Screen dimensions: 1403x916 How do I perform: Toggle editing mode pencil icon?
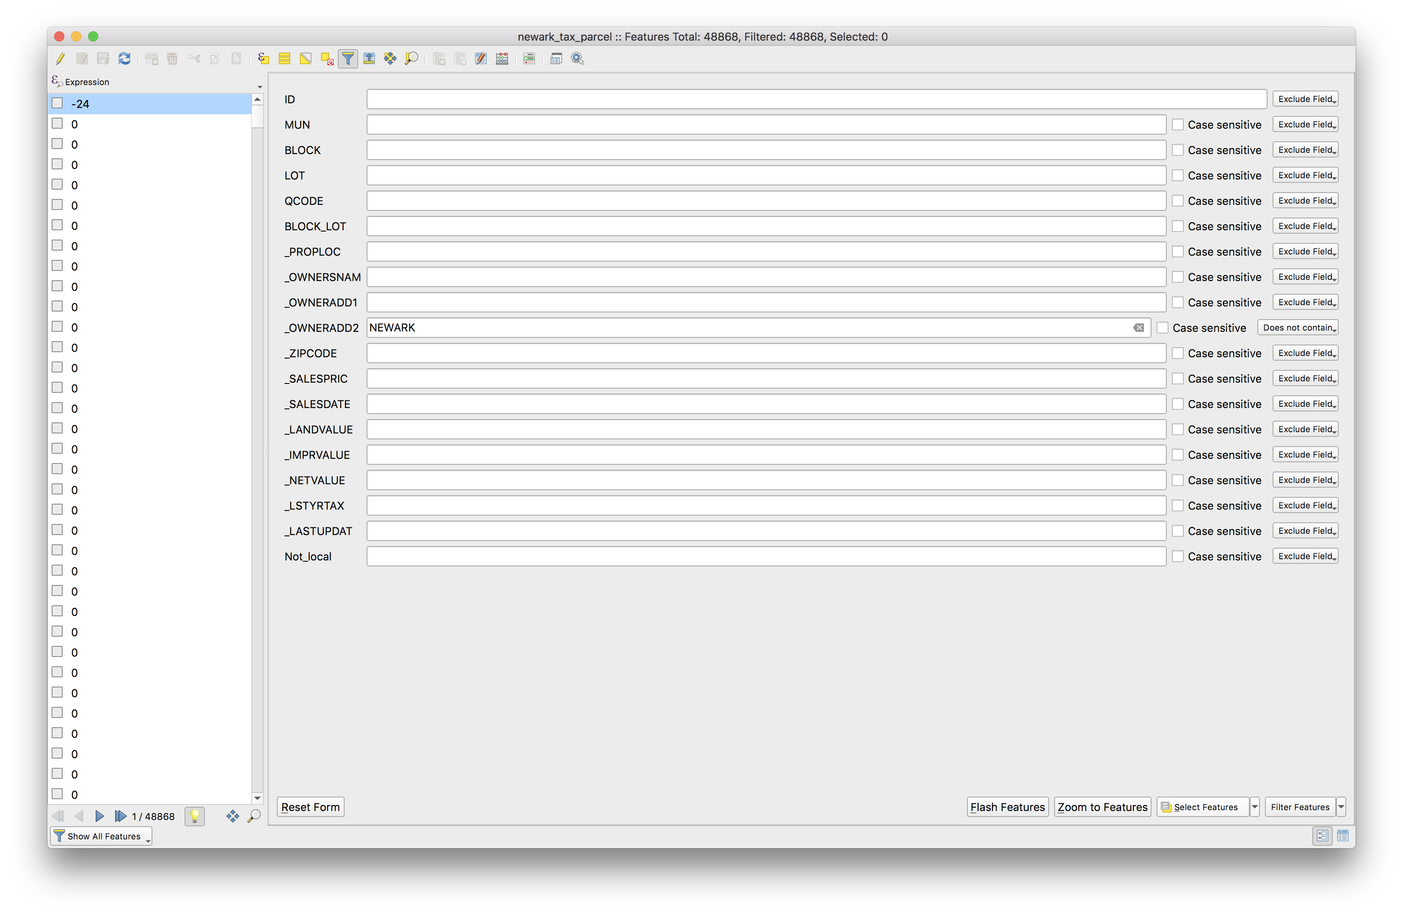(x=61, y=58)
